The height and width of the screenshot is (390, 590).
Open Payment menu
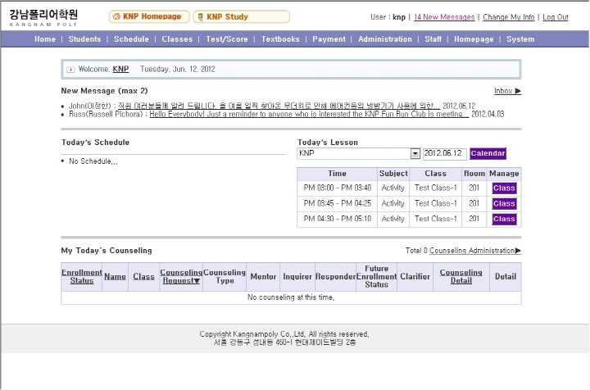pos(329,39)
